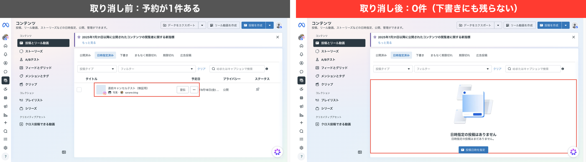
Task: Click info icon next to search in right screenshot
Action: (563, 69)
